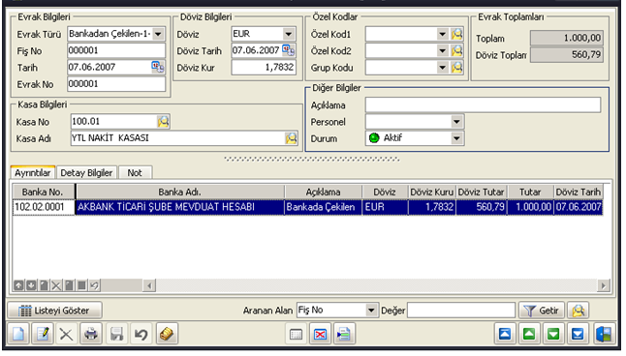Click grid move-row-down mini icon

(x=31, y=285)
